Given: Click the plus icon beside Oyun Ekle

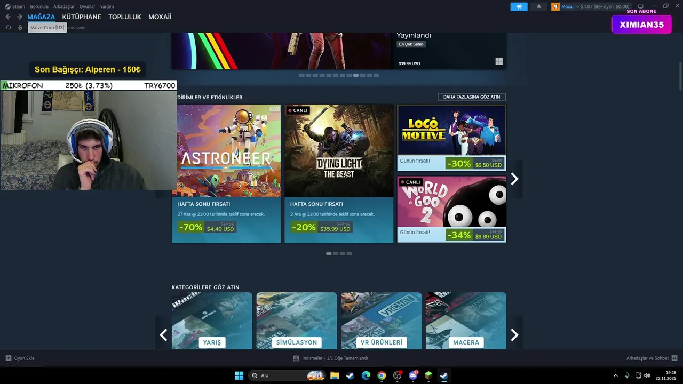Looking at the screenshot, I should pyautogui.click(x=9, y=358).
